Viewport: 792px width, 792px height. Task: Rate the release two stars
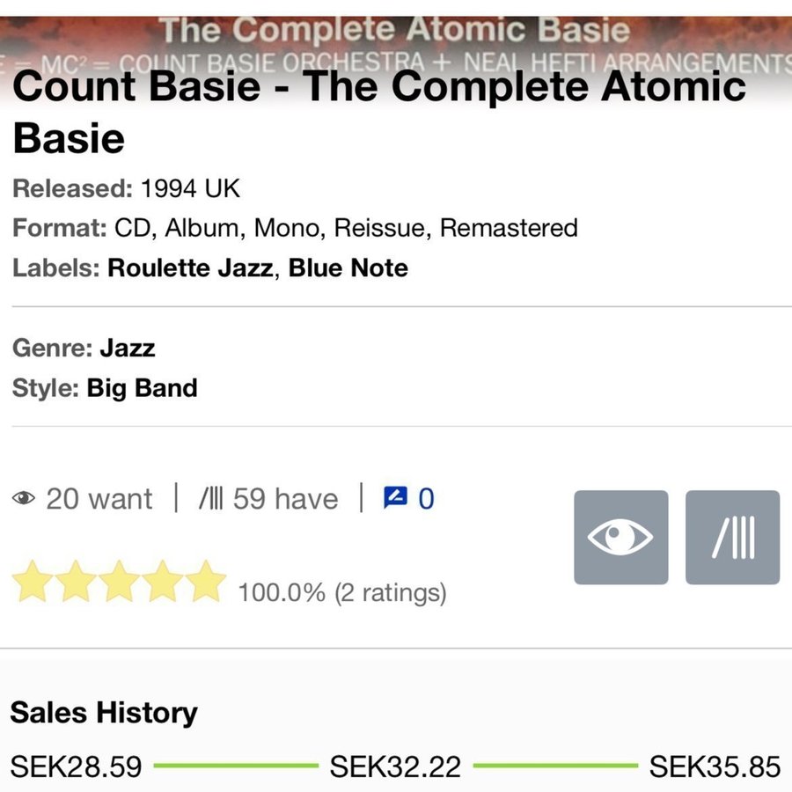76,582
